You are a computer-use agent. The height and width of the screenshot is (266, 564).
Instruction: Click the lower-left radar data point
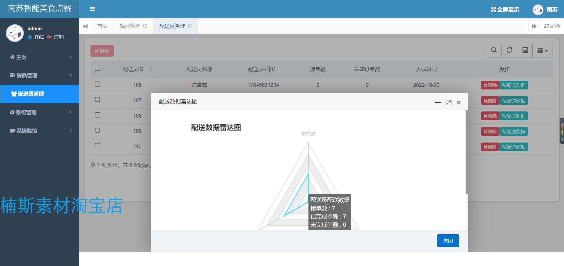(x=284, y=216)
